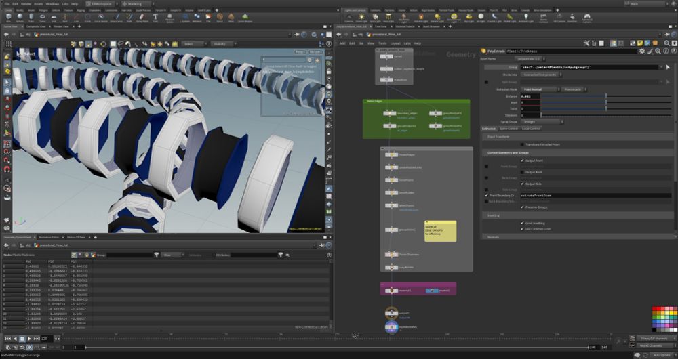The image size is (678, 359).
Task: Click play forward button on timeline
Action: [29, 339]
